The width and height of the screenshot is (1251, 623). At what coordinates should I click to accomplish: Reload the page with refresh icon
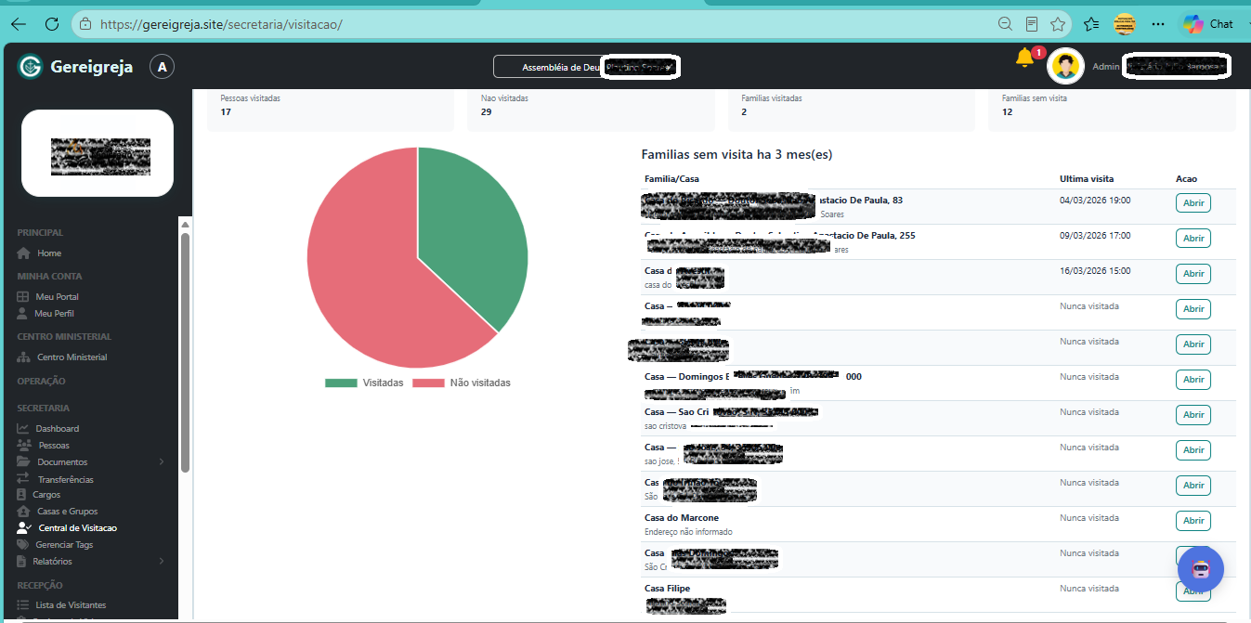pos(52,24)
